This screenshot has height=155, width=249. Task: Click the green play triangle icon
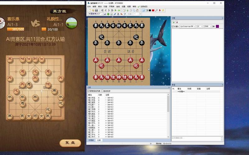coord(115,10)
